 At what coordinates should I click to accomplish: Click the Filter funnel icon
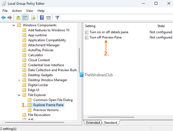click(57, 18)
